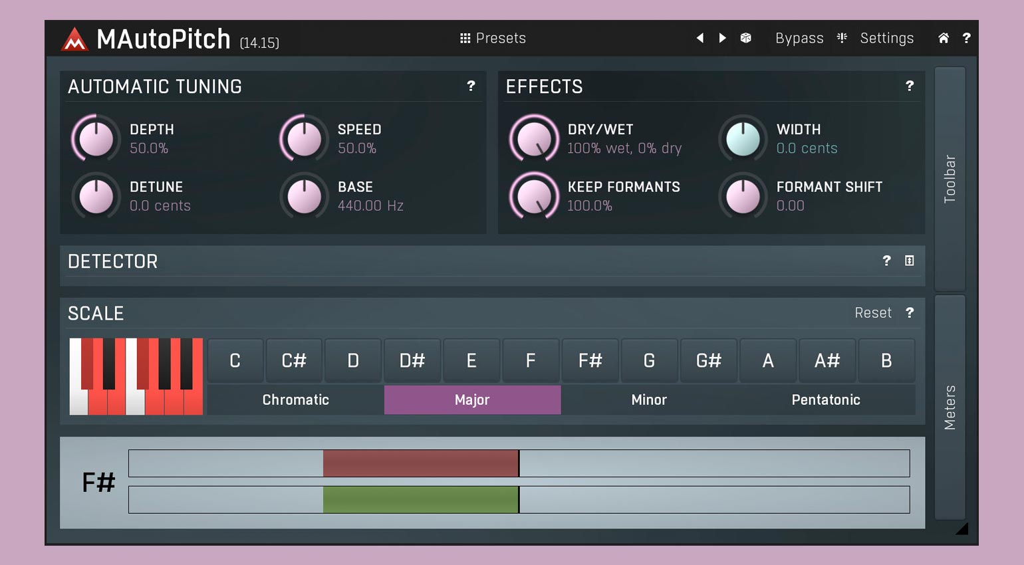Click the Keep Formants value 100.0%
The width and height of the screenshot is (1024, 565).
pos(590,206)
